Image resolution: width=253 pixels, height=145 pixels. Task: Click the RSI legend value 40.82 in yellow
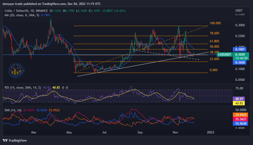click(56, 88)
